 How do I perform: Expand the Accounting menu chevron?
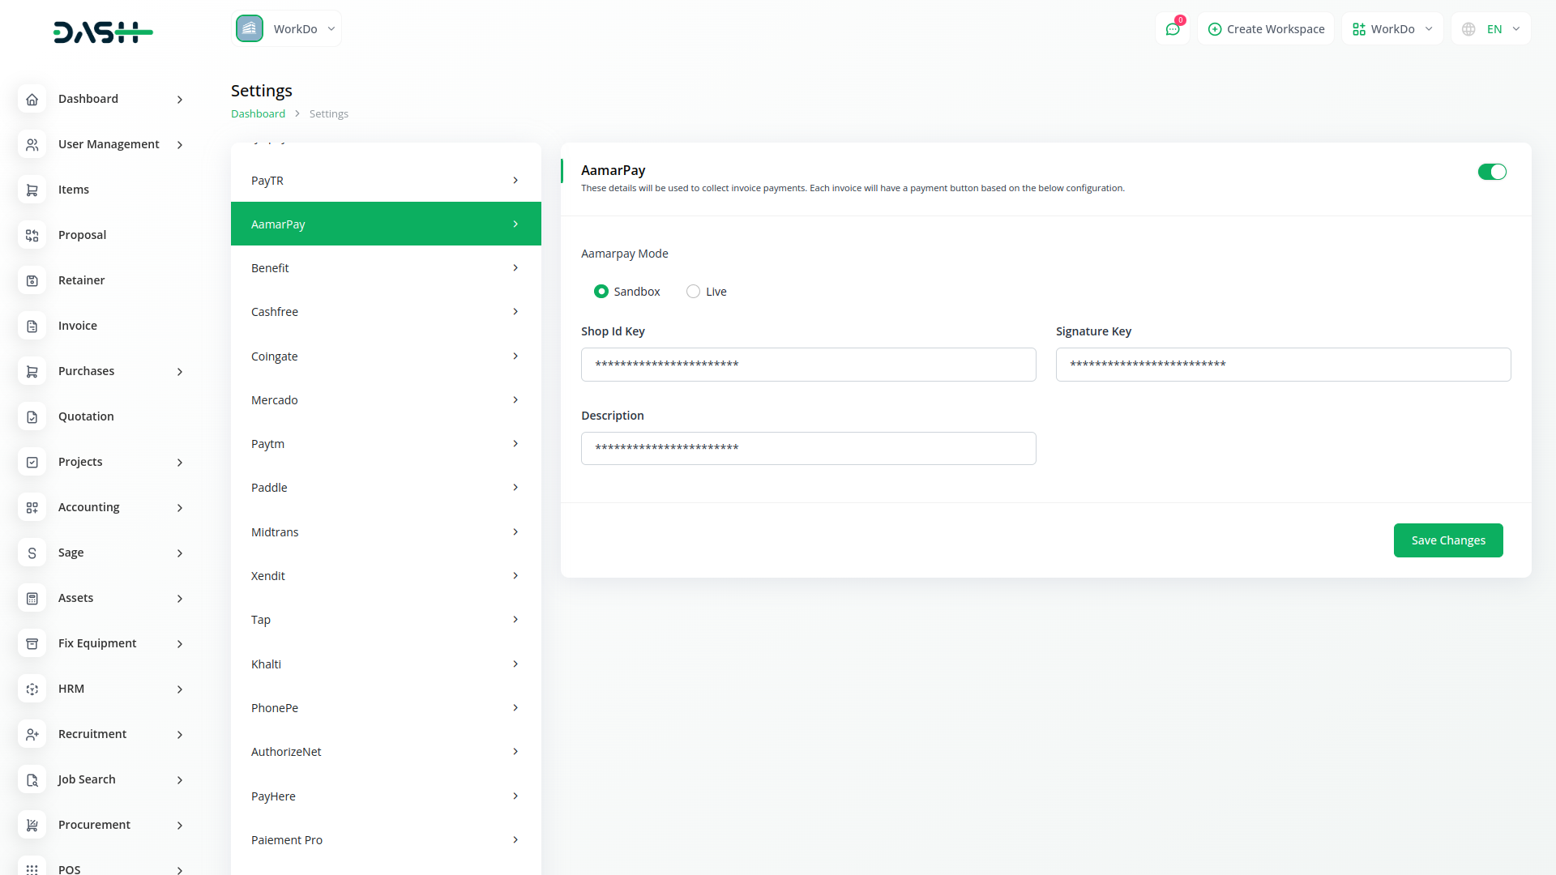[180, 508]
